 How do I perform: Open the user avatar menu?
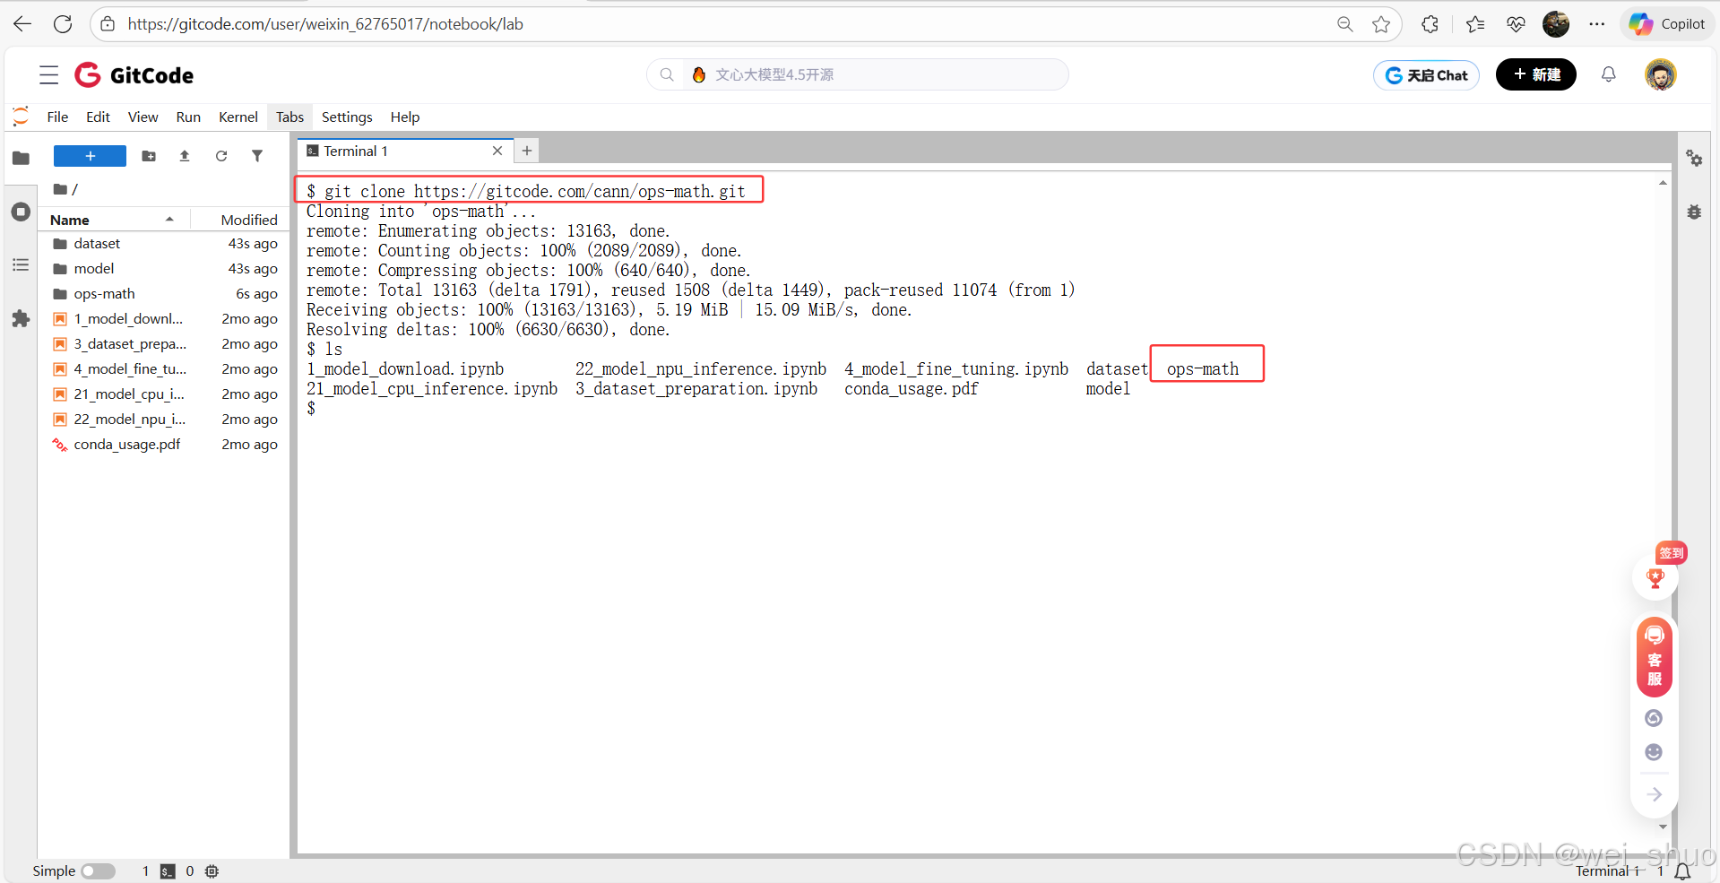(1661, 74)
